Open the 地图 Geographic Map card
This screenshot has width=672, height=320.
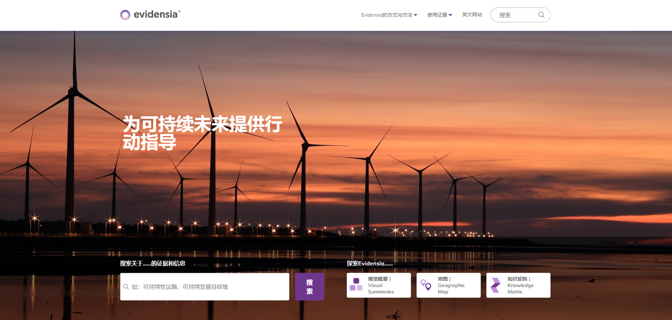448,285
